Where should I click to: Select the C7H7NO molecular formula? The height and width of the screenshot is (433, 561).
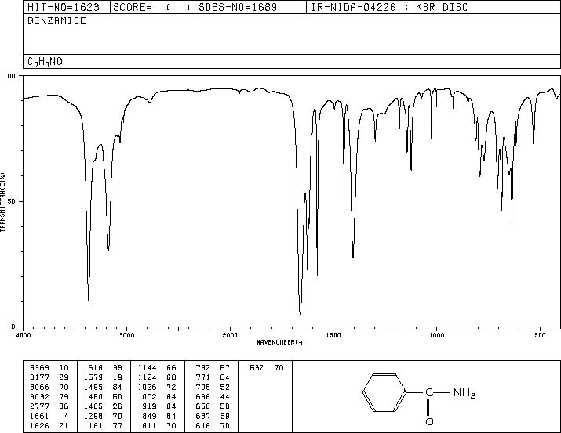[x=45, y=62]
